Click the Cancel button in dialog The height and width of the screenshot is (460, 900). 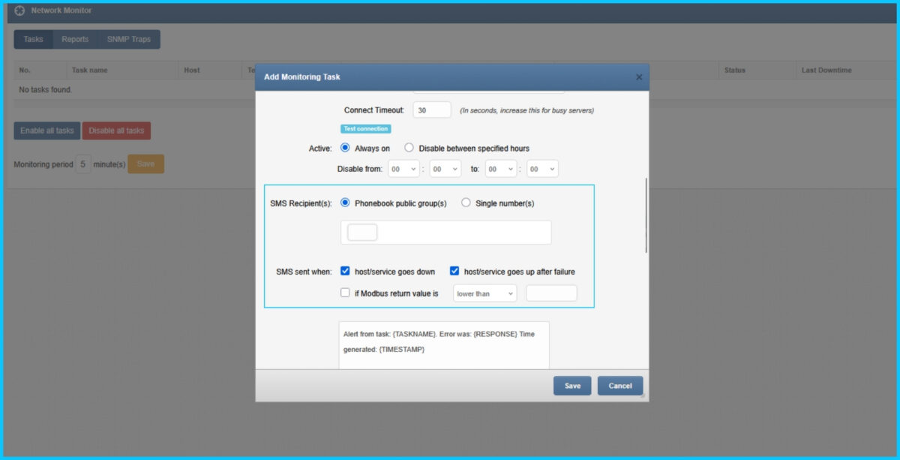(620, 386)
